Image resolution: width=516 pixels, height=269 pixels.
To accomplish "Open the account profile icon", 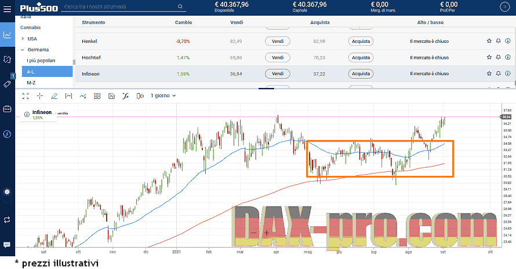I will pos(504,7).
